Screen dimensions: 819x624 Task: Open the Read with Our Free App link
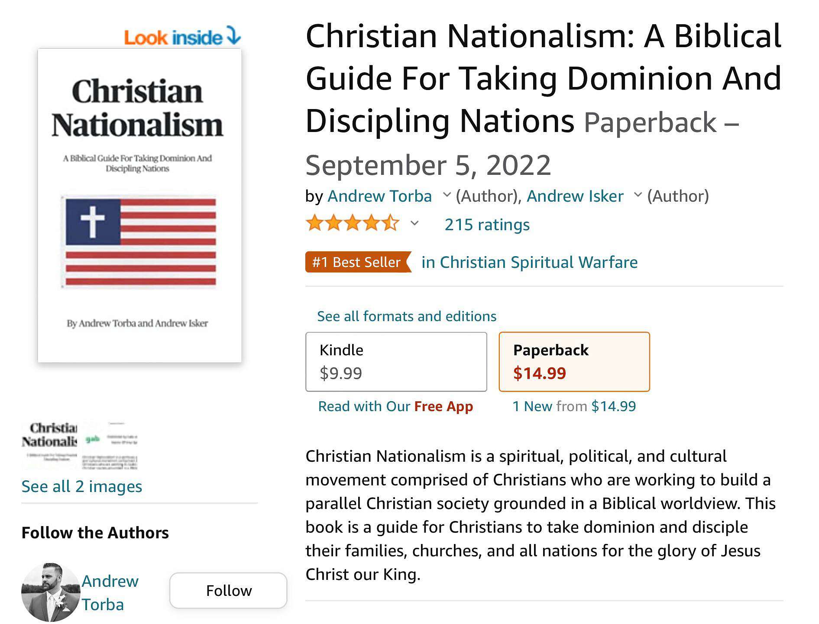tap(395, 406)
